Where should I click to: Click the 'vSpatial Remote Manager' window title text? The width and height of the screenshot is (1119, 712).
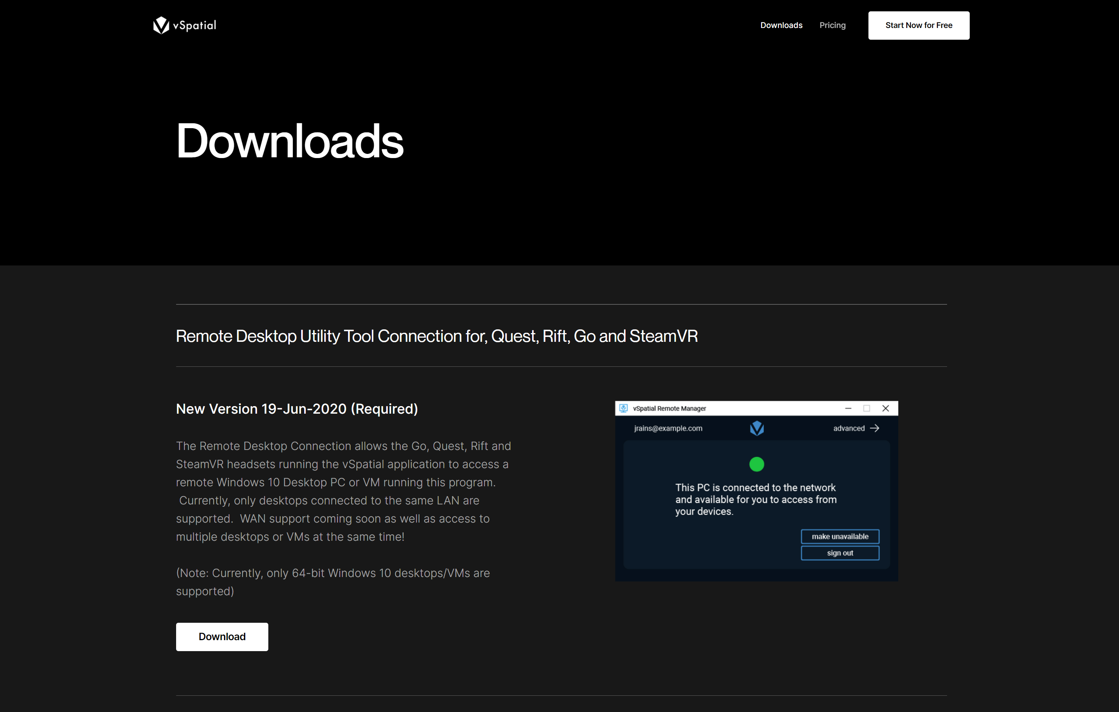669,408
